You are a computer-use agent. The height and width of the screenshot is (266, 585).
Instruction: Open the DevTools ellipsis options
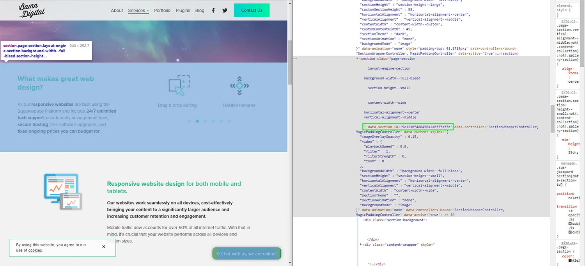click(294, 58)
